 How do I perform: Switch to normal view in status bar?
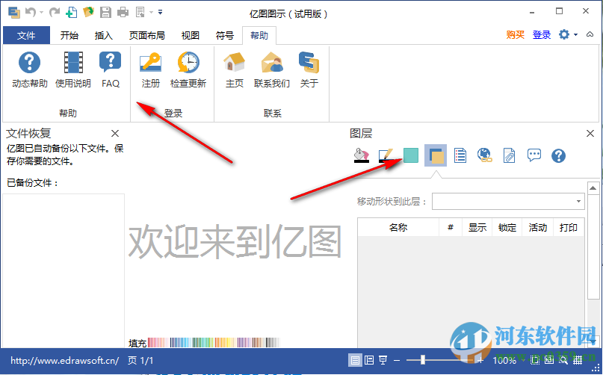[x=355, y=360]
